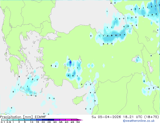Click the '25' legend scale label
Image resolution: width=160 pixels, height=123 pixels.
[49, 122]
